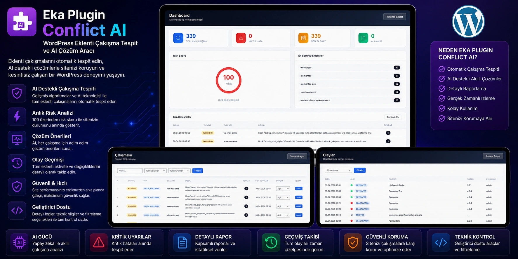
Task: Click Analiz button for wp-mail-smtp row
Action: coord(299,189)
